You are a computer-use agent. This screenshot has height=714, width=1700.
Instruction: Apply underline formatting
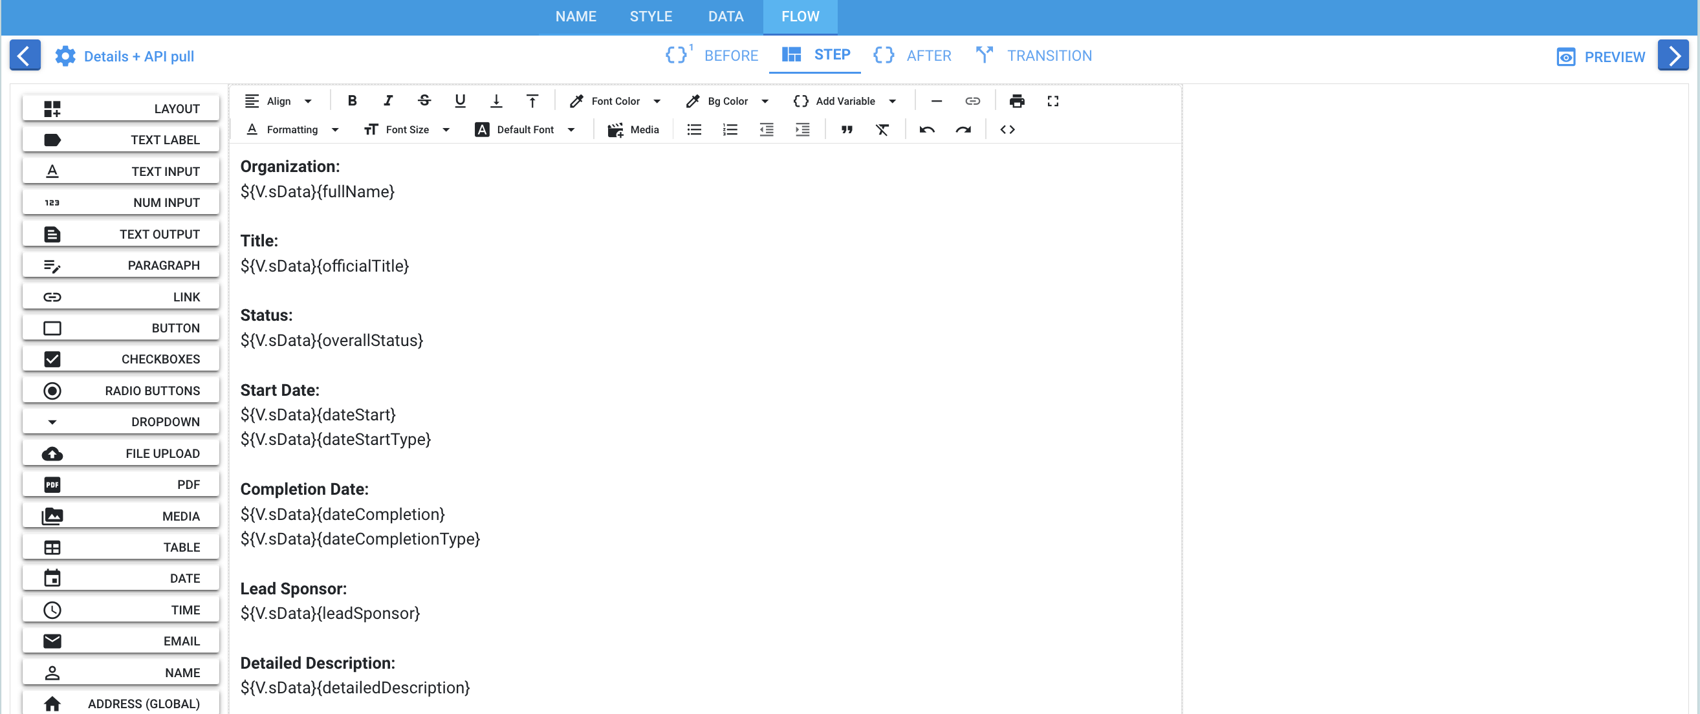coord(460,101)
